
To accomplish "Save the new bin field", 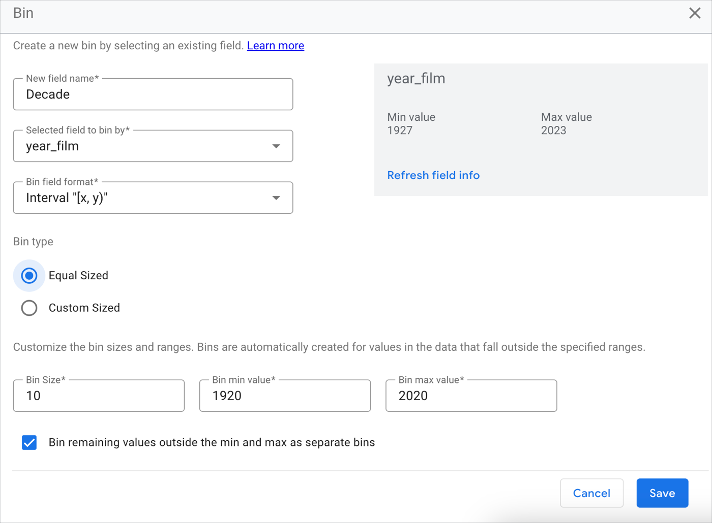I will 662,493.
